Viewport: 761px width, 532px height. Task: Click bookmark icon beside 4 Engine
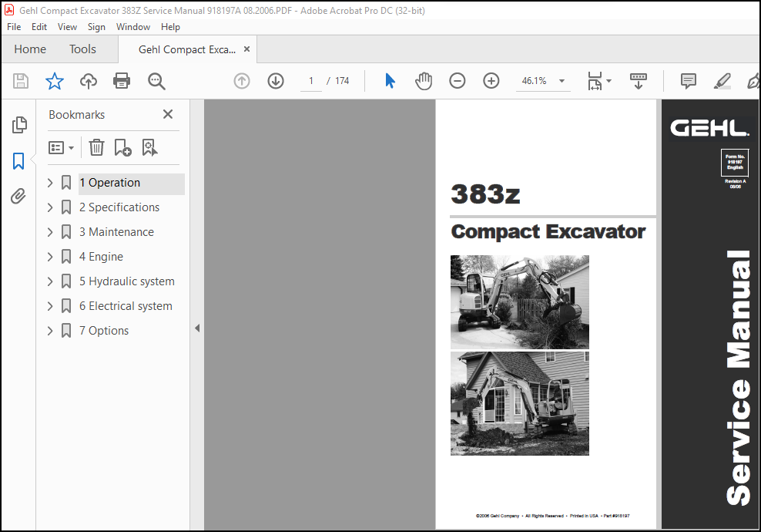(x=66, y=257)
